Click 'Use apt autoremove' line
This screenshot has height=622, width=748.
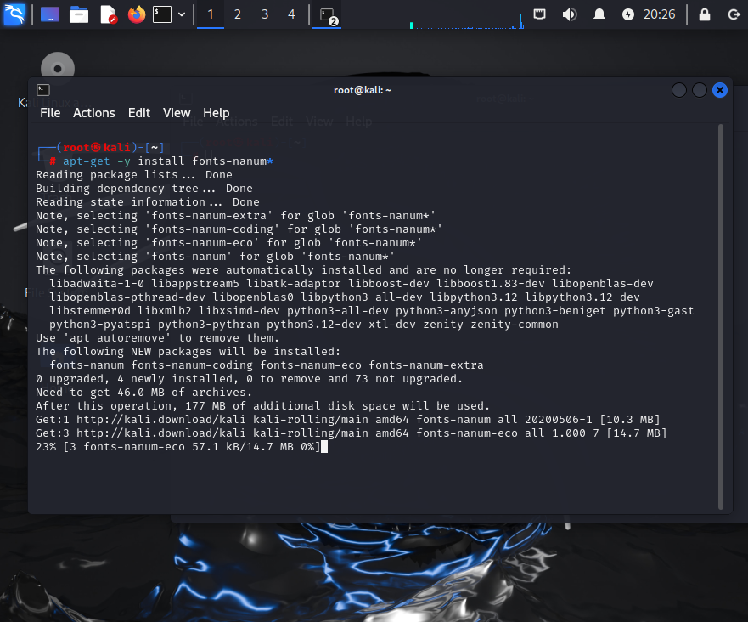click(x=157, y=338)
